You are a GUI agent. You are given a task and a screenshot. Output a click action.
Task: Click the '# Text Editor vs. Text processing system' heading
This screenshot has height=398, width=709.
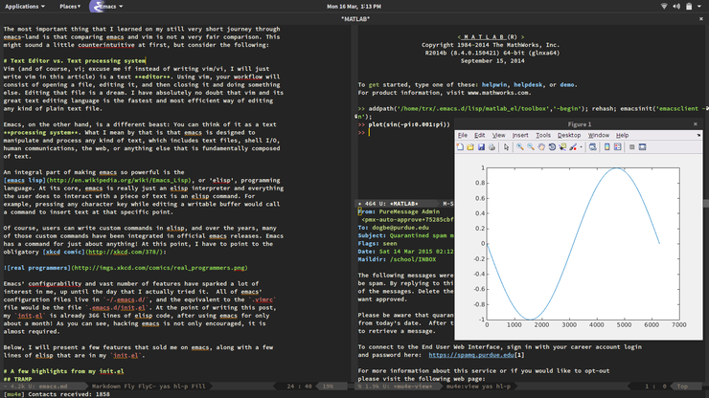coord(75,60)
